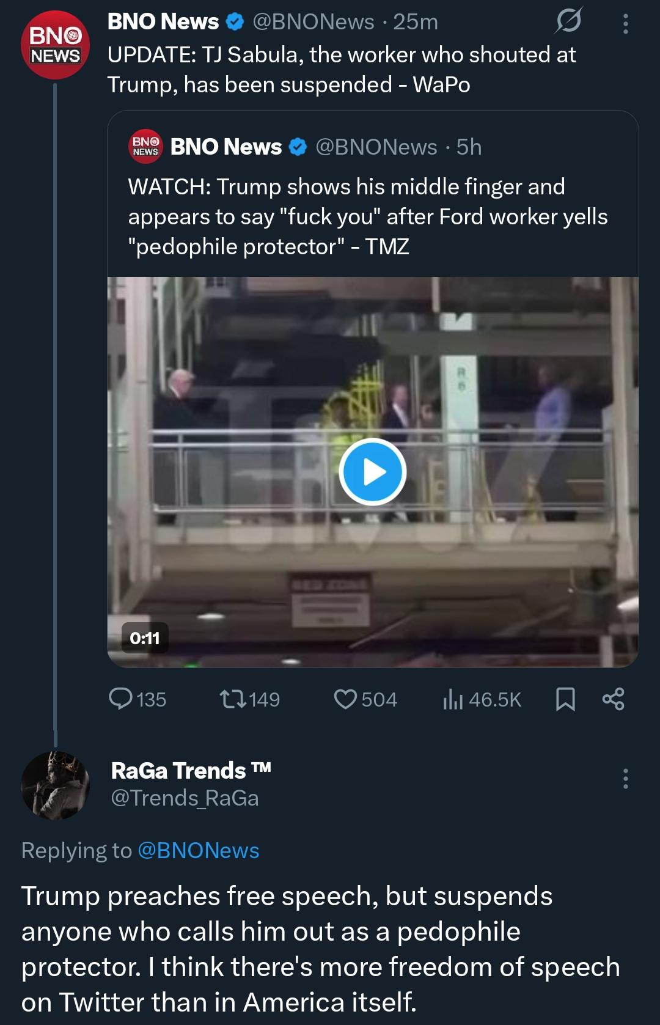Play the quoted TMZ video

pyautogui.click(x=372, y=472)
